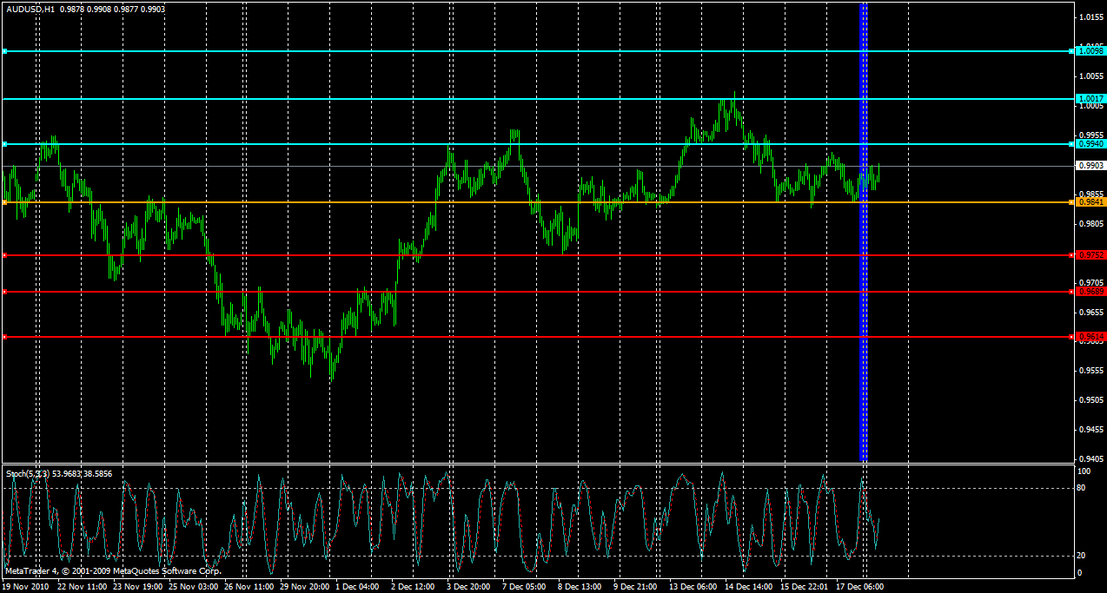The width and height of the screenshot is (1107, 593).
Task: Click the red 0.9689 price tag
Action: tap(1090, 292)
